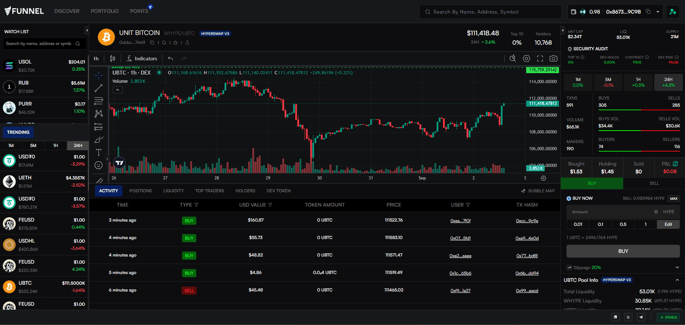Screen dimensions: 685x325
Task: Click the candlestick chart style icon
Action: 112,58
